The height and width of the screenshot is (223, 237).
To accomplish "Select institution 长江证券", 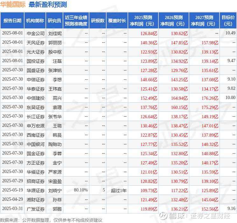I will 36,117.
